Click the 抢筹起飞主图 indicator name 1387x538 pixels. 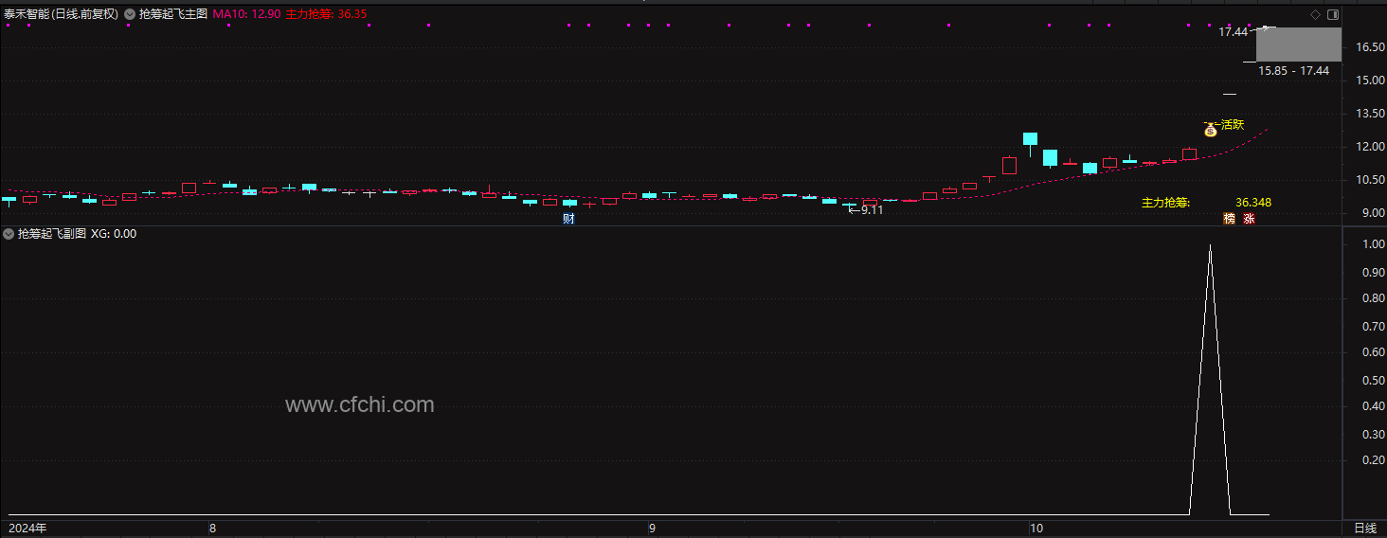[172, 14]
